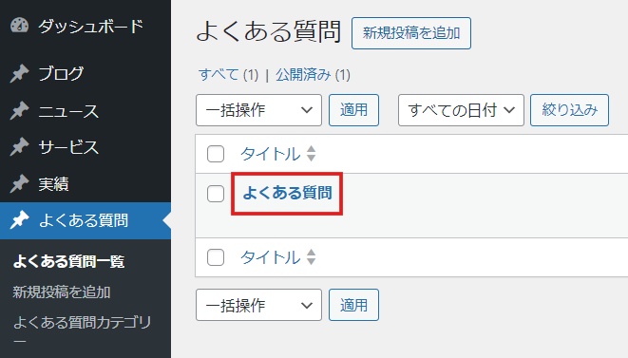628x358 pixels.
Task: Click the pin icon beside よくある質問 menu
Action: point(19,220)
